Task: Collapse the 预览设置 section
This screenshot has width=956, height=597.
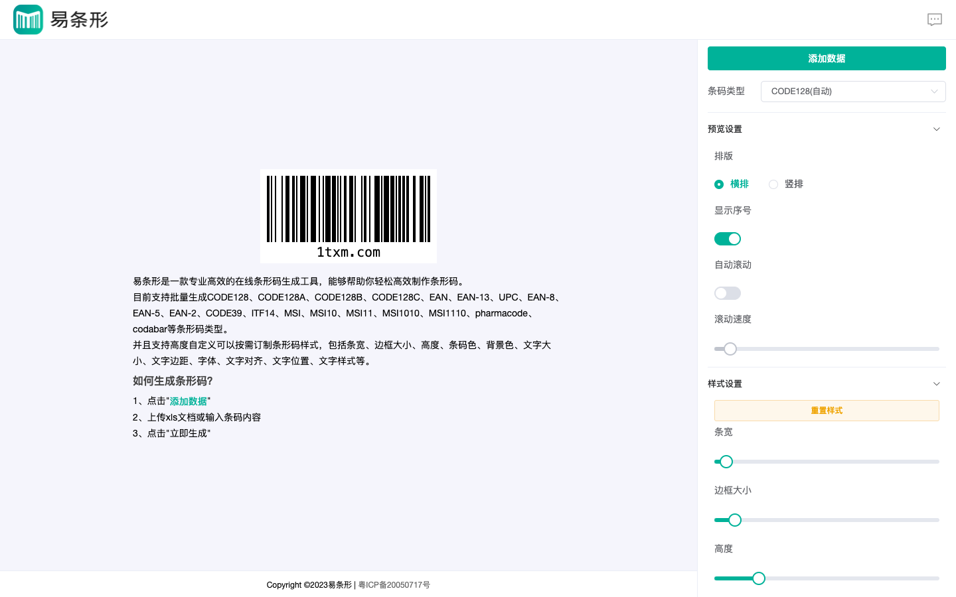Action: tap(936, 129)
